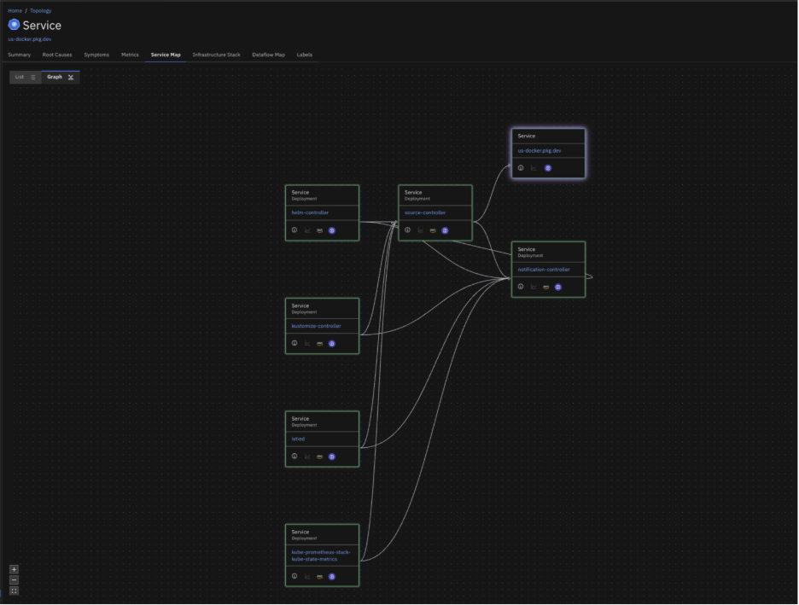This screenshot has width=799, height=605.
Task: Click info icon on istiod node
Action: tap(295, 457)
